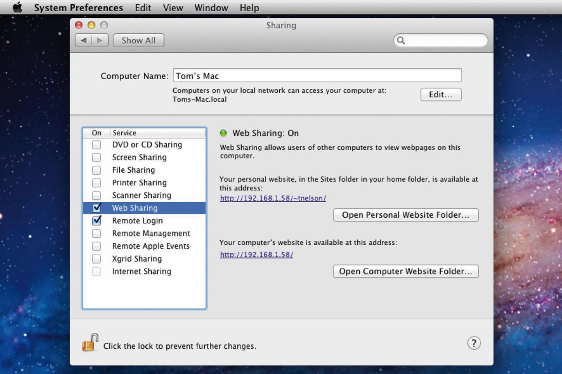The image size is (562, 374).
Task: Click the Show All button
Action: click(x=139, y=40)
